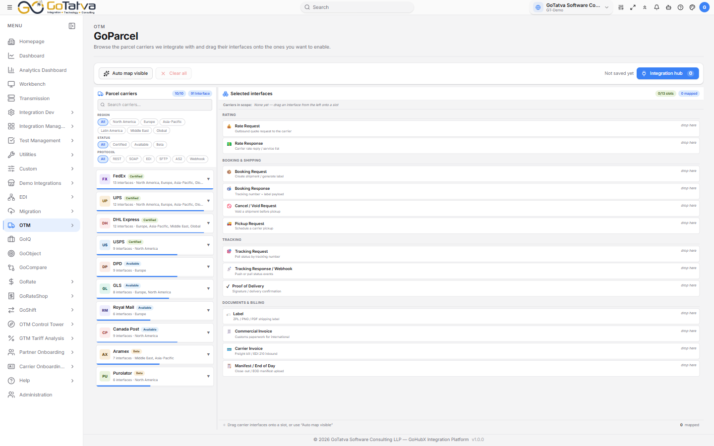
Task: Expand the DPD carrier card
Action: click(208, 267)
